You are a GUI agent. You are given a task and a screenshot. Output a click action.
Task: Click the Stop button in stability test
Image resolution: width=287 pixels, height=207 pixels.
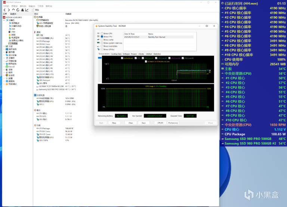[114, 122]
